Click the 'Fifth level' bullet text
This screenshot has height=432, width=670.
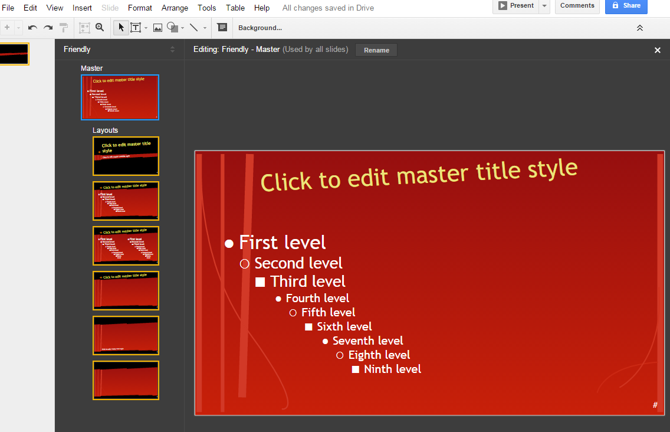pos(328,312)
